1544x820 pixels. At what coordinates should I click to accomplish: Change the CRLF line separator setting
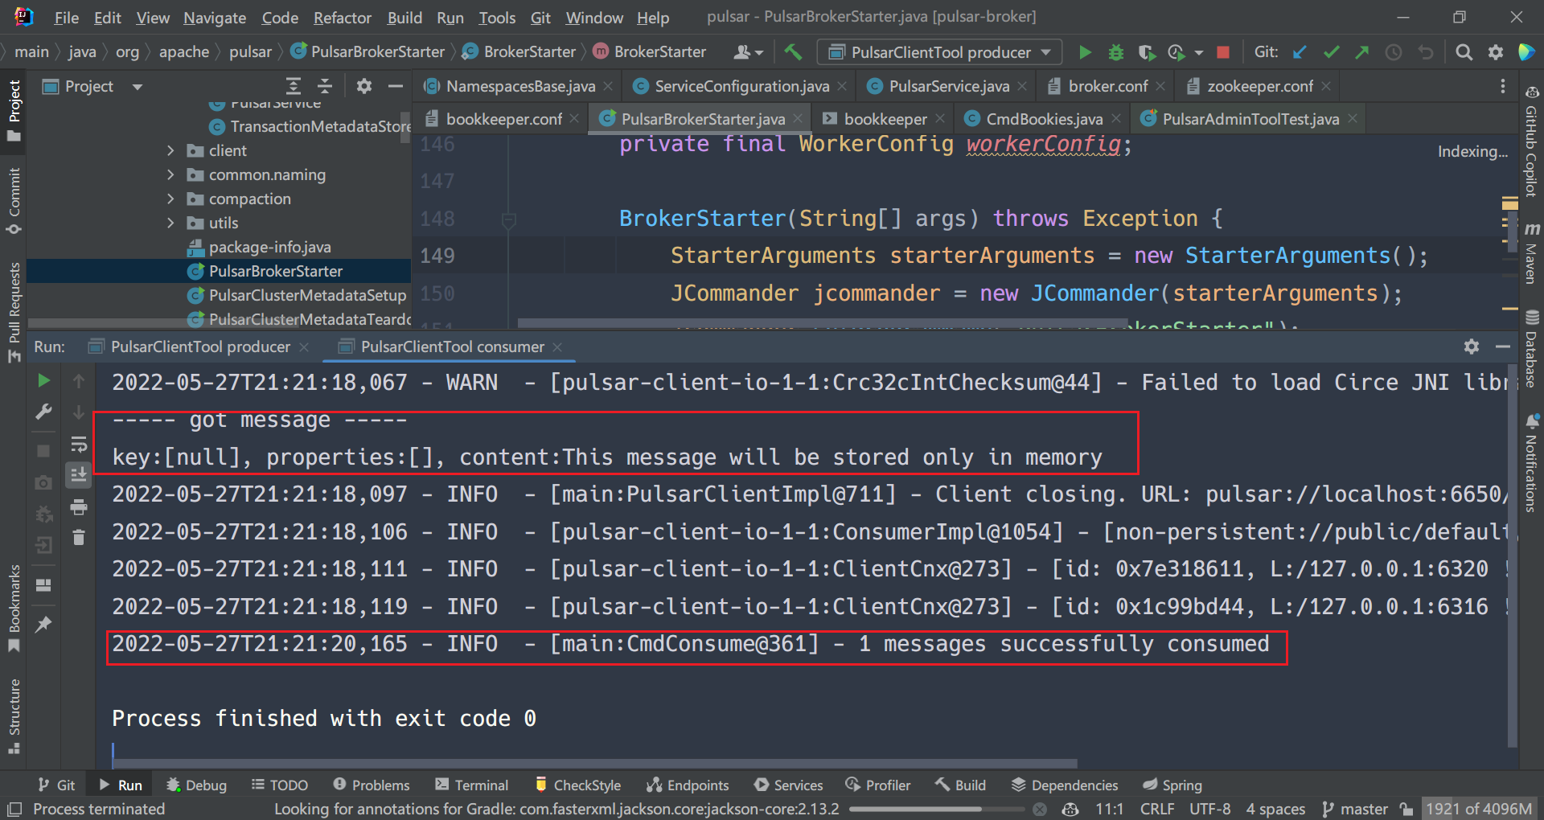click(x=1157, y=809)
